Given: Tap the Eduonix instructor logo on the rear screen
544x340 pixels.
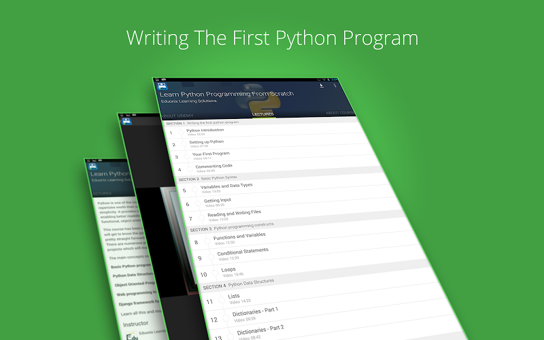Looking at the screenshot, I should point(132,336).
